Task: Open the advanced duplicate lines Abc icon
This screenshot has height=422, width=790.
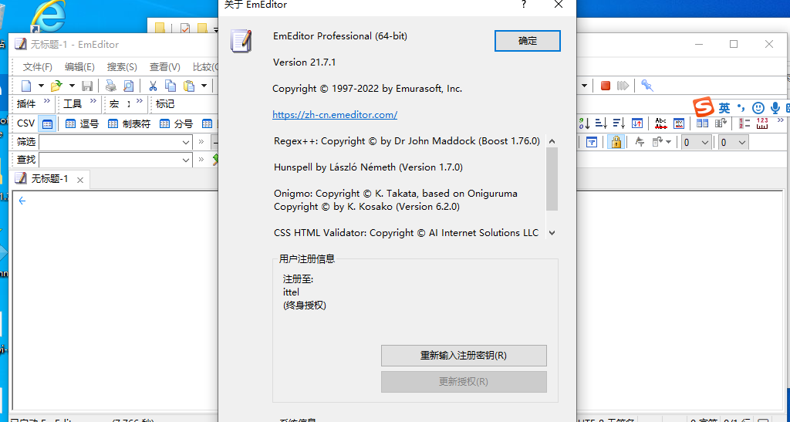Action: (679, 123)
